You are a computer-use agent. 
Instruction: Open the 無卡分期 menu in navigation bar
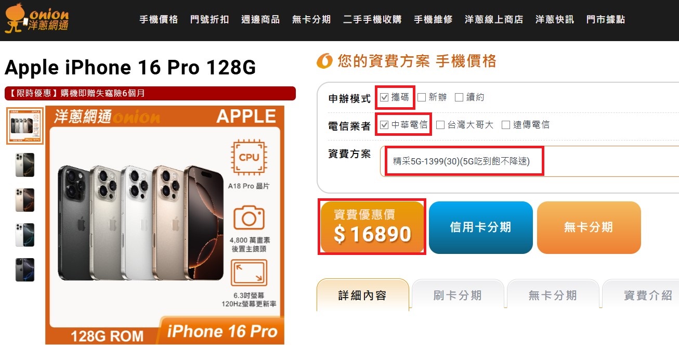coord(311,20)
